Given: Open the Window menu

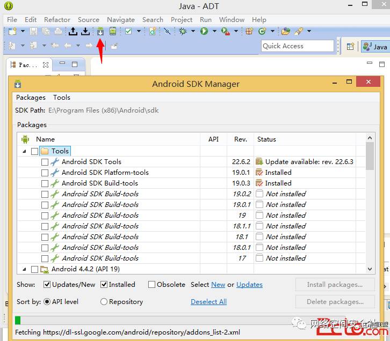Looking at the screenshot, I should point(232,20).
